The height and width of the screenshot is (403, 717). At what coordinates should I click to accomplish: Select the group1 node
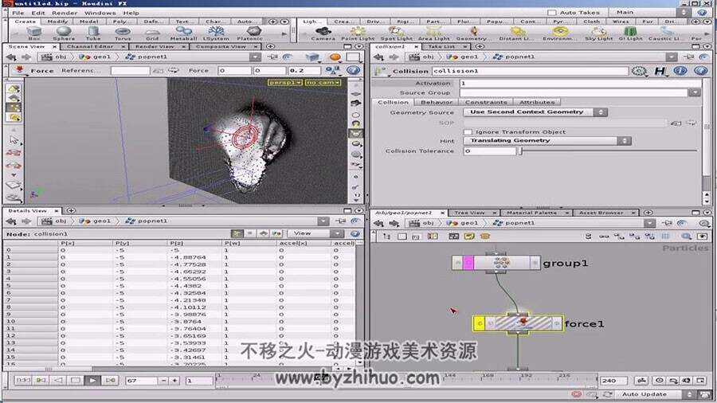pyautogui.click(x=496, y=262)
